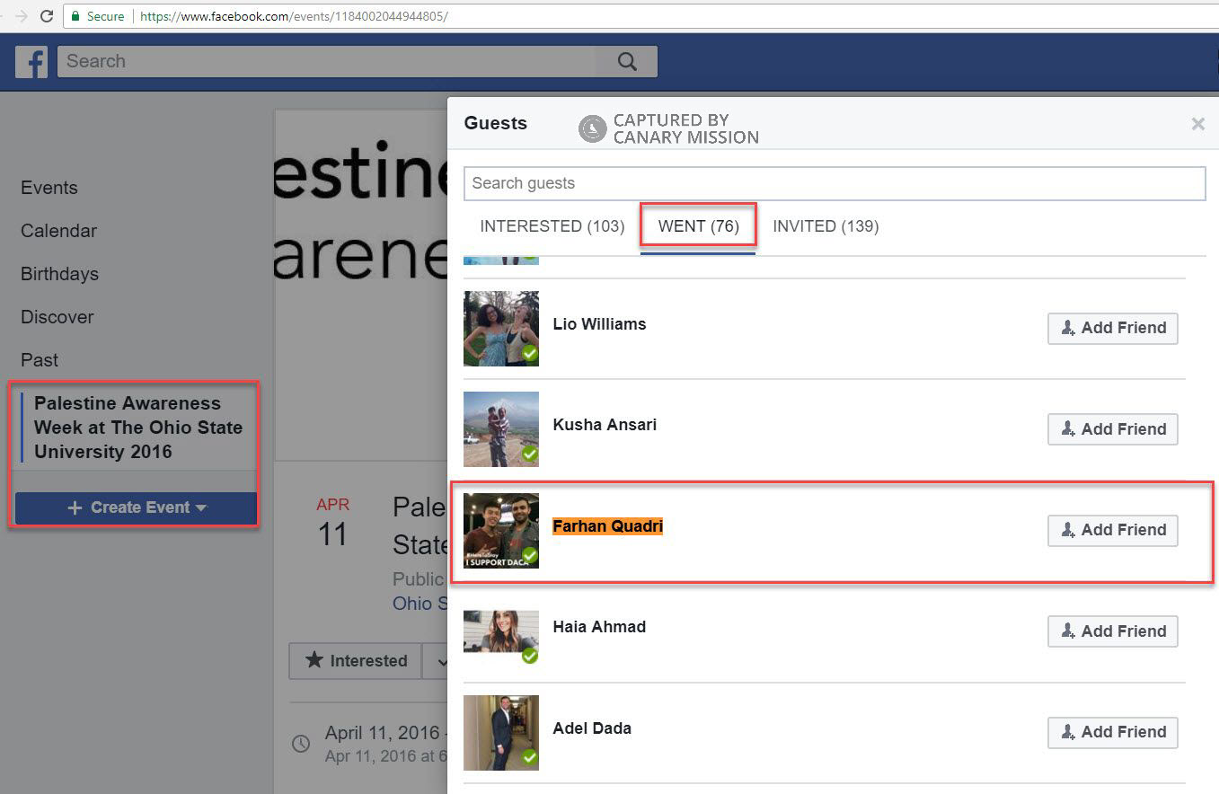The height and width of the screenshot is (794, 1219).
Task: Click the clock icon beside the event date
Action: tap(301, 744)
